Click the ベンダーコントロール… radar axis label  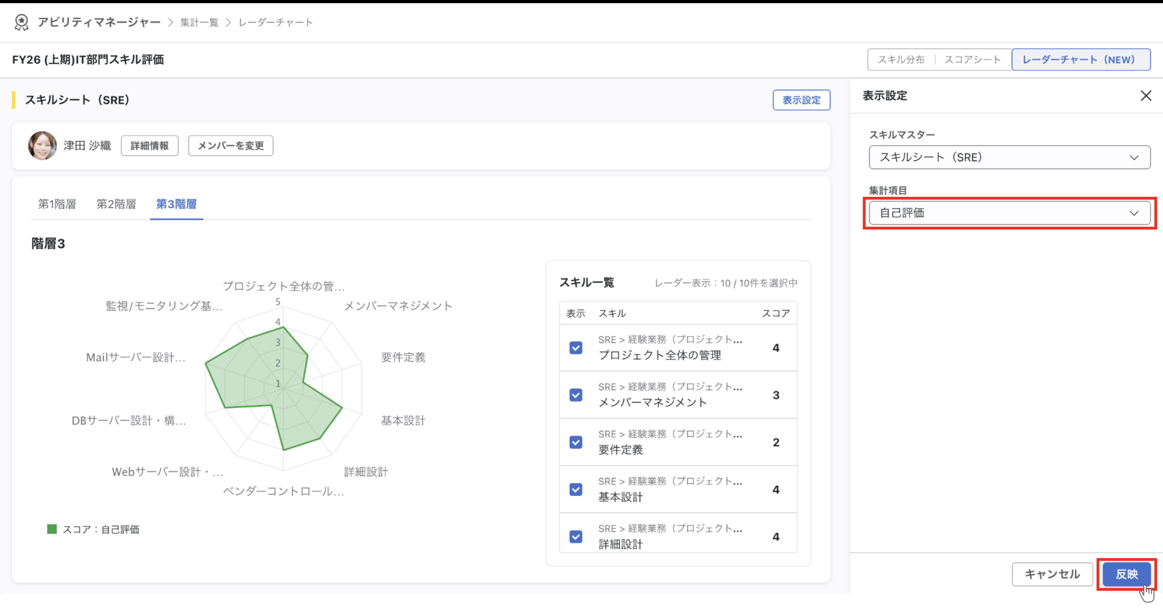(x=284, y=491)
